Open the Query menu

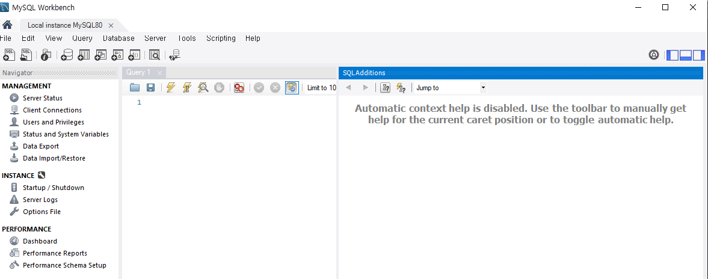(82, 38)
